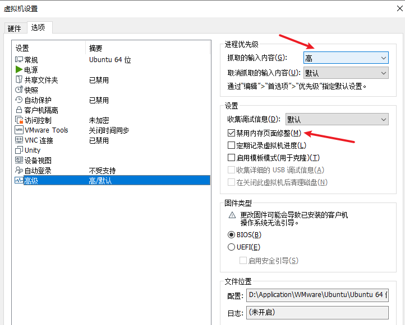Click the 关闭时间同步 summary text
The width and height of the screenshot is (405, 325).
click(x=109, y=130)
